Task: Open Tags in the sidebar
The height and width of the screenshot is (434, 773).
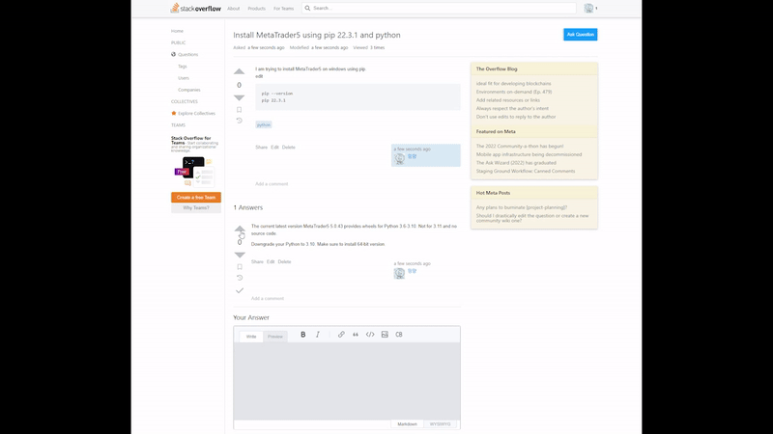Action: tap(183, 67)
